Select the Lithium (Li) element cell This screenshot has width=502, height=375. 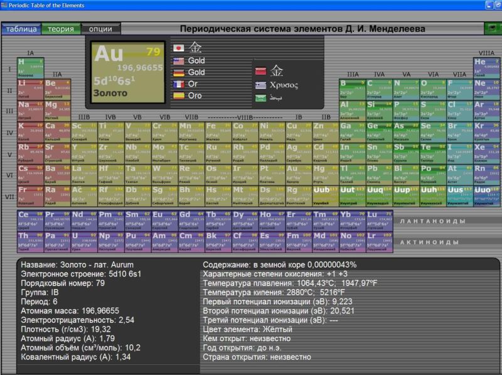coord(31,89)
